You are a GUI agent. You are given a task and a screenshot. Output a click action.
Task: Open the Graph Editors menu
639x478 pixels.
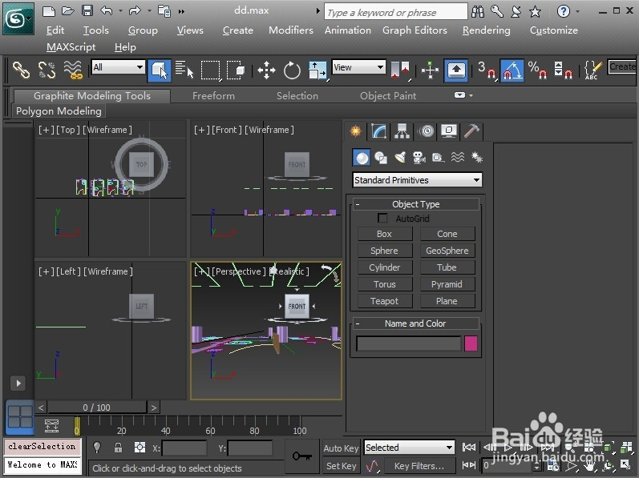pos(415,30)
